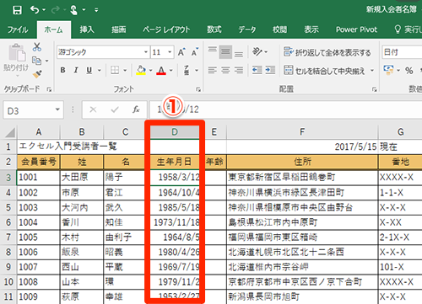Click the Borders icon

[x=115, y=70]
